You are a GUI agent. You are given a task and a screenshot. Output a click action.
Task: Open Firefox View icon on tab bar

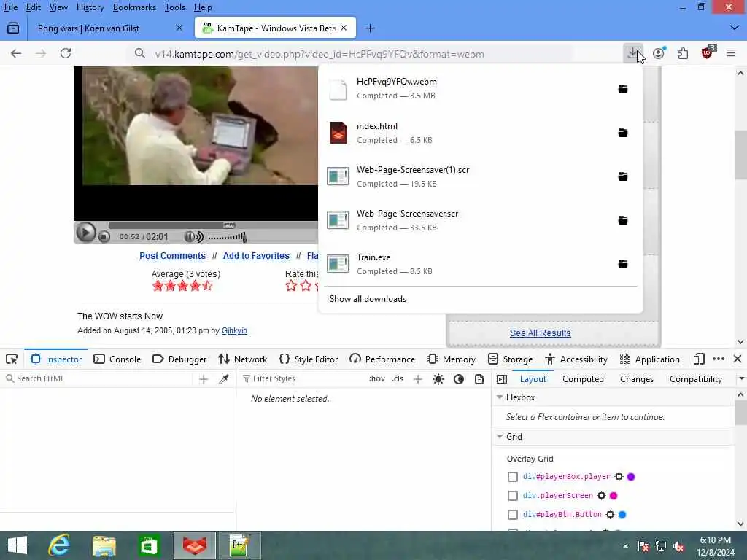click(x=13, y=28)
